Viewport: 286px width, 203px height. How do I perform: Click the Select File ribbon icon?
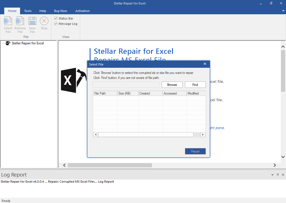[x=8, y=25]
